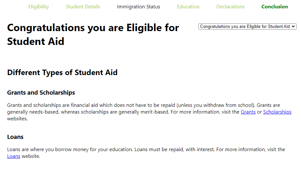Open the Scholarships website link
This screenshot has height=171, width=301.
pos(277,112)
